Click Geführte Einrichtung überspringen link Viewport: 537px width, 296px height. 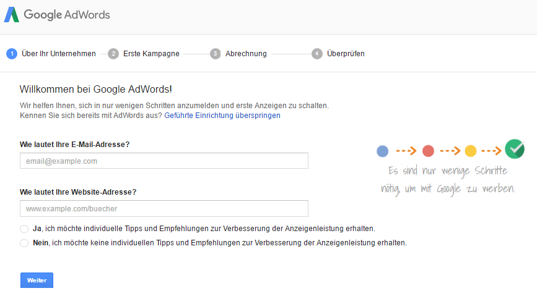222,116
